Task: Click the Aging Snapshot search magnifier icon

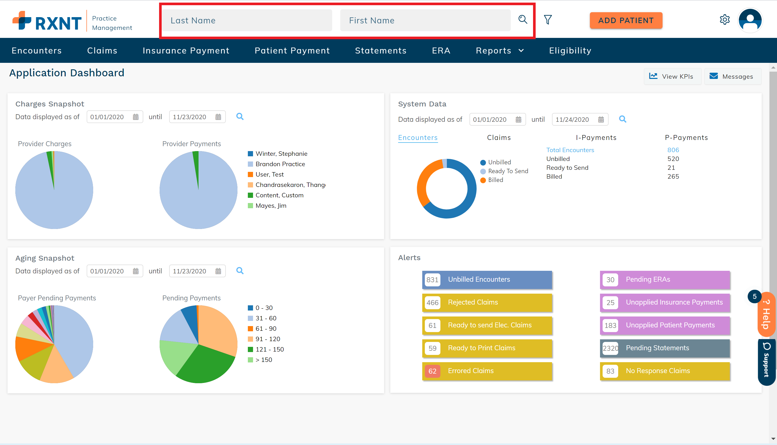Action: [x=240, y=271]
